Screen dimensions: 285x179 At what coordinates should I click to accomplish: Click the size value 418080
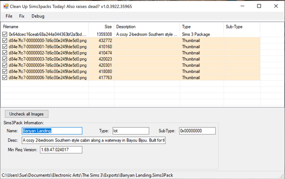(x=105, y=72)
